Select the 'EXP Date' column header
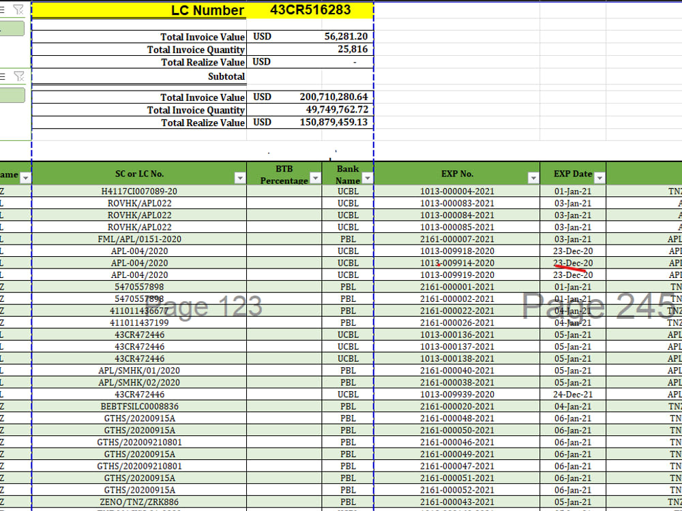682x511 pixels. point(573,173)
